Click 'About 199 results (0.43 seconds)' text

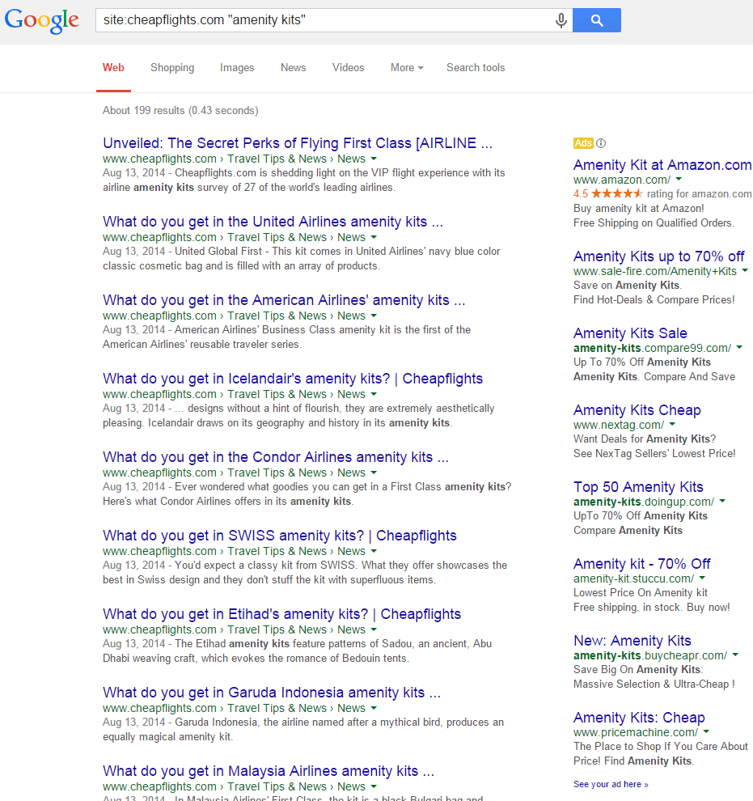coord(180,110)
